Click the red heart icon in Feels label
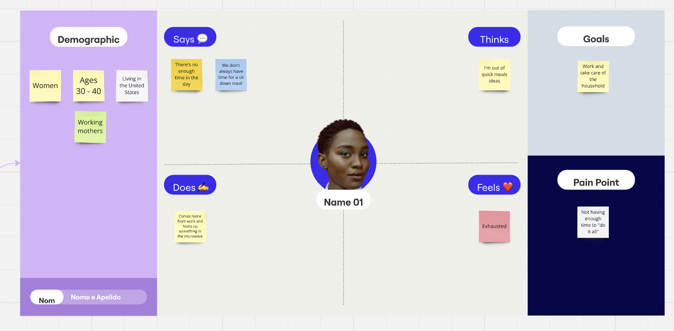 click(508, 187)
